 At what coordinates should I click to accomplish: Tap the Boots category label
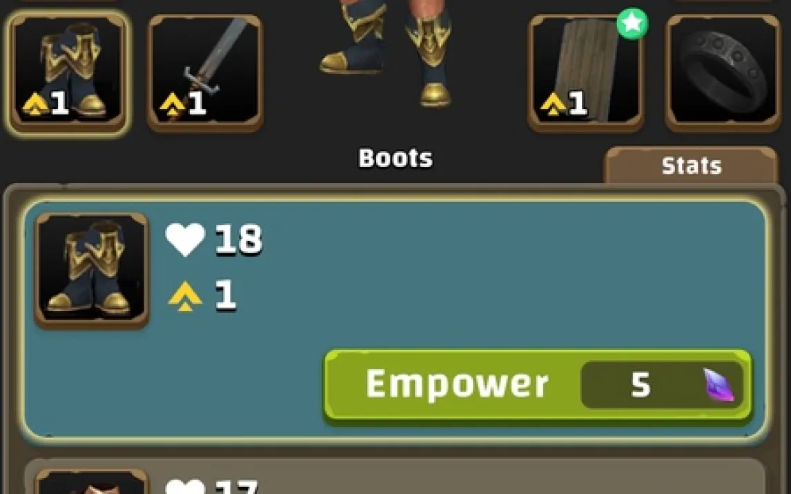coord(395,158)
